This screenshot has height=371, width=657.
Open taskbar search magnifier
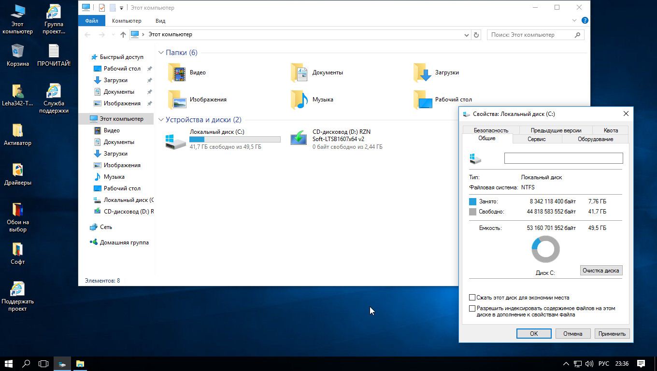coord(27,364)
